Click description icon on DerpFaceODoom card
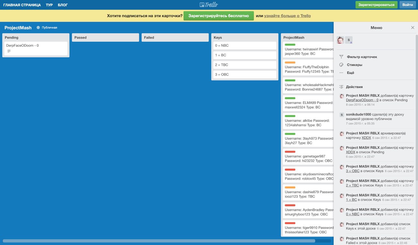The image size is (418, 245). tap(9, 51)
